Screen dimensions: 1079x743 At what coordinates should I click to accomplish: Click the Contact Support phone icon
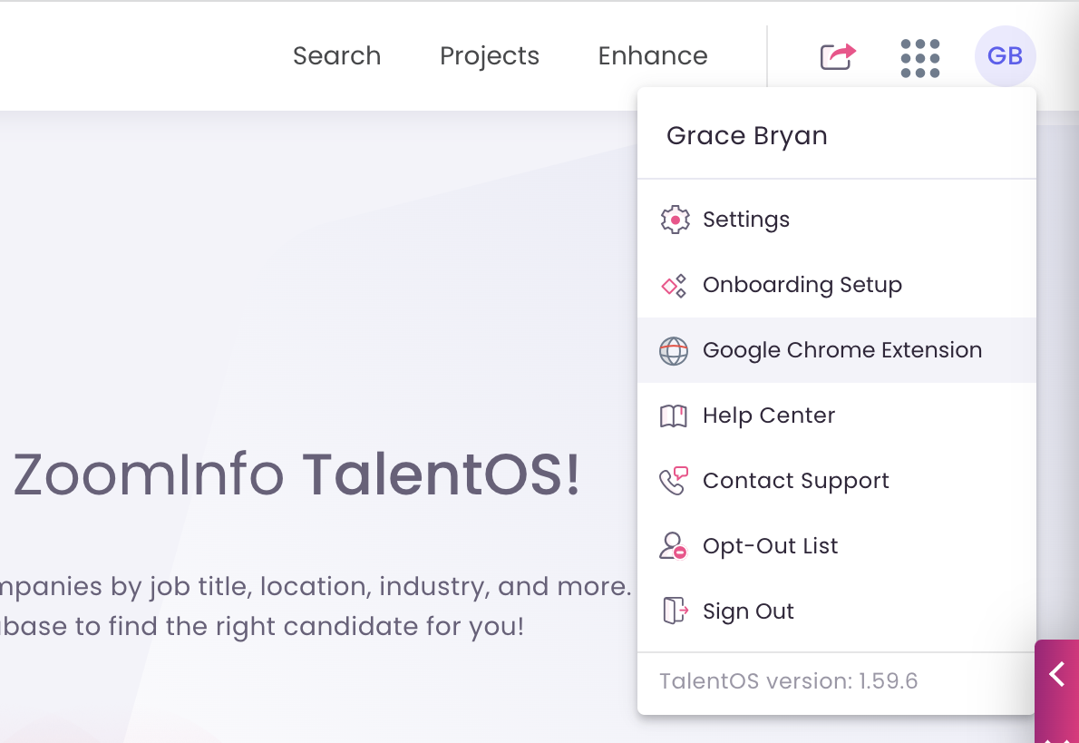(x=674, y=480)
